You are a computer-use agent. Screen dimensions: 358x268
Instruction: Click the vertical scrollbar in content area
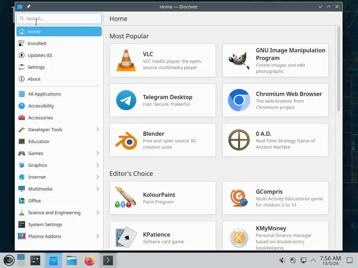pos(338,68)
